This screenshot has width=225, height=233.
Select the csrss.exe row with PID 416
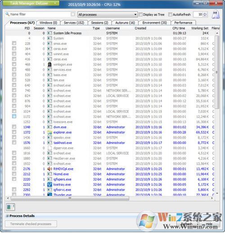point(110,59)
